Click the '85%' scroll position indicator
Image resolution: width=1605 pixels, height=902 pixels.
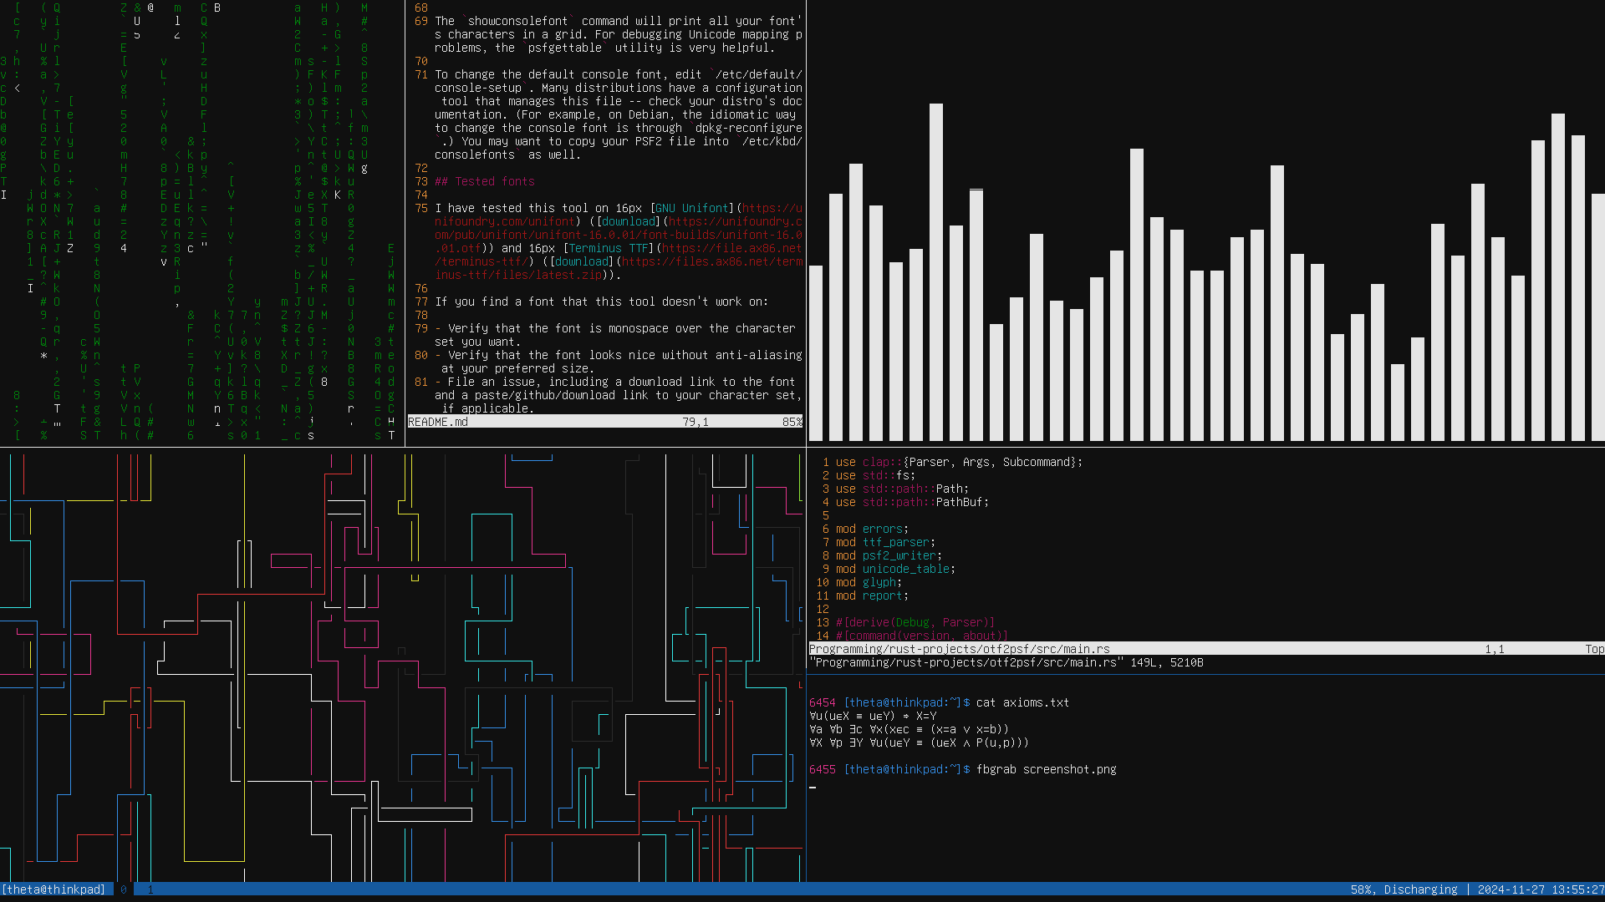tap(792, 422)
